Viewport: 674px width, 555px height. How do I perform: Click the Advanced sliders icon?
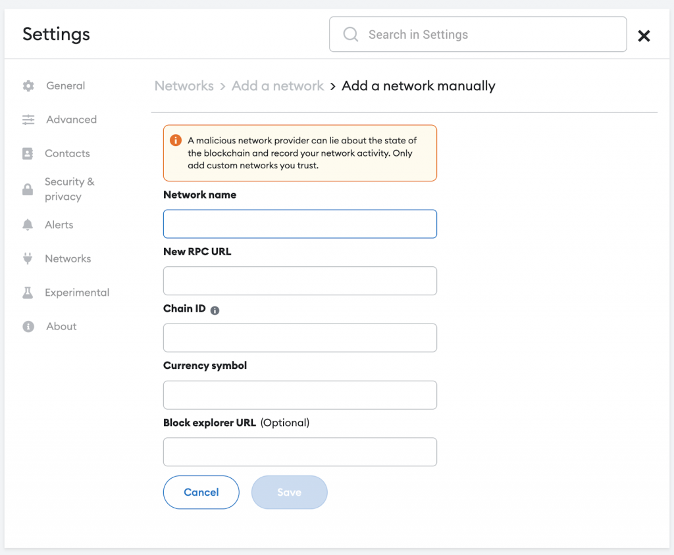pyautogui.click(x=28, y=120)
